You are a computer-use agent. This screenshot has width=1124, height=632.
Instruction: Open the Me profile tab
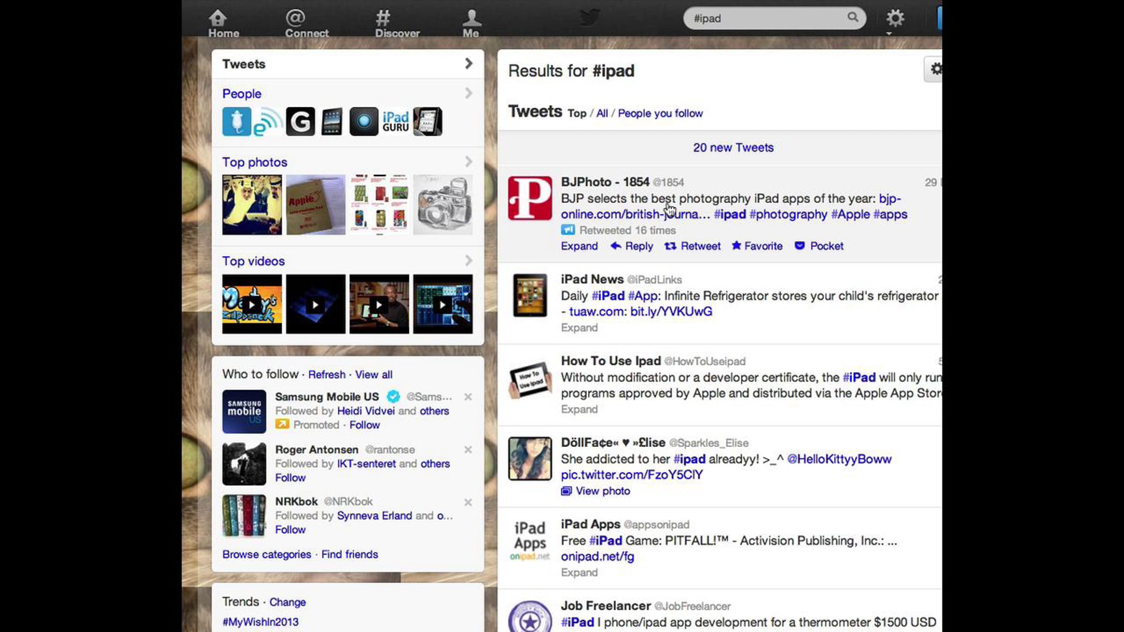(x=471, y=23)
